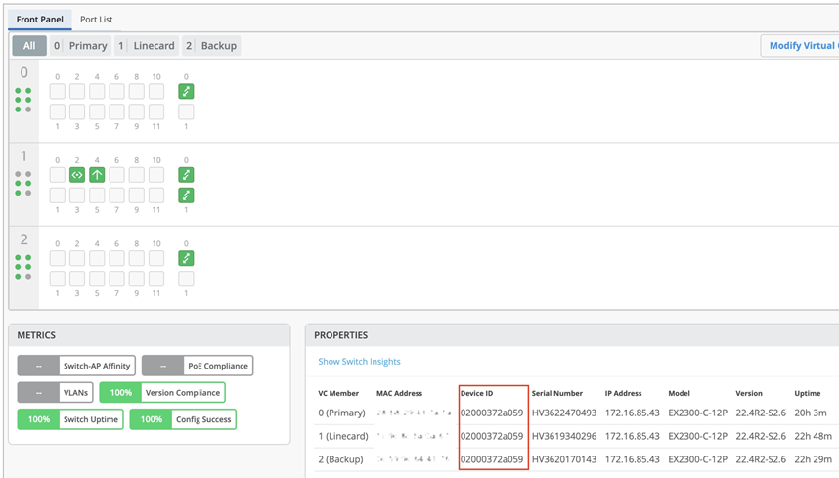
Task: Select port 6 on member 0
Action: point(116,92)
